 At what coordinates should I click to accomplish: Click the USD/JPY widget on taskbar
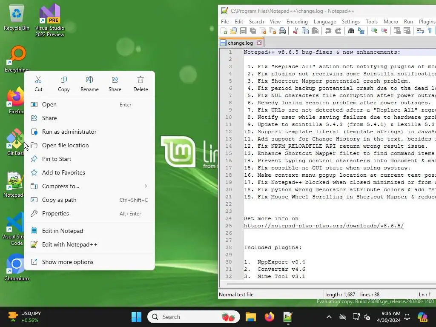click(24, 317)
